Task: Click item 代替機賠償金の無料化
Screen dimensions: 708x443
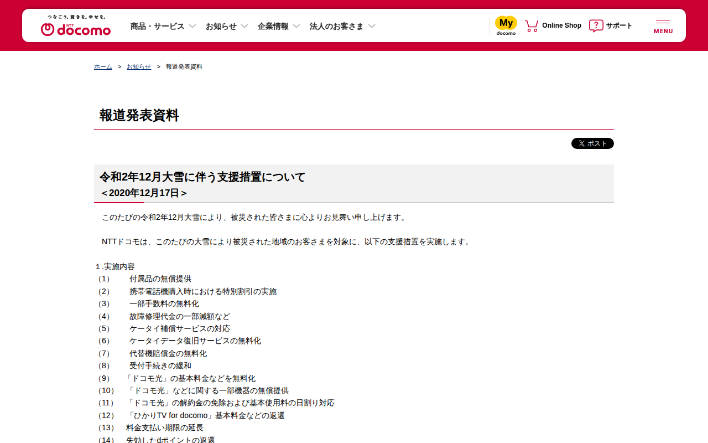Action: (168, 353)
